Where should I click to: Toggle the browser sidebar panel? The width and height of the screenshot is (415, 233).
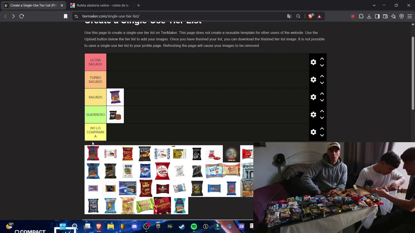[x=377, y=16]
